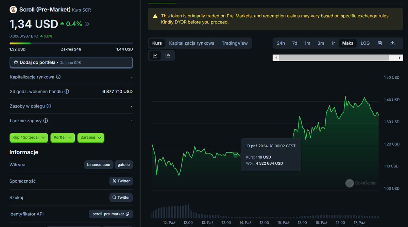
Task: Open the Twitter link under Społeczność
Action: (121, 181)
